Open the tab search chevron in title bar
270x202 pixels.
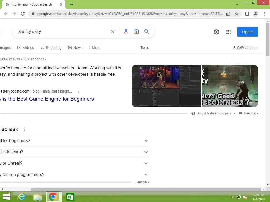(x=237, y=4)
